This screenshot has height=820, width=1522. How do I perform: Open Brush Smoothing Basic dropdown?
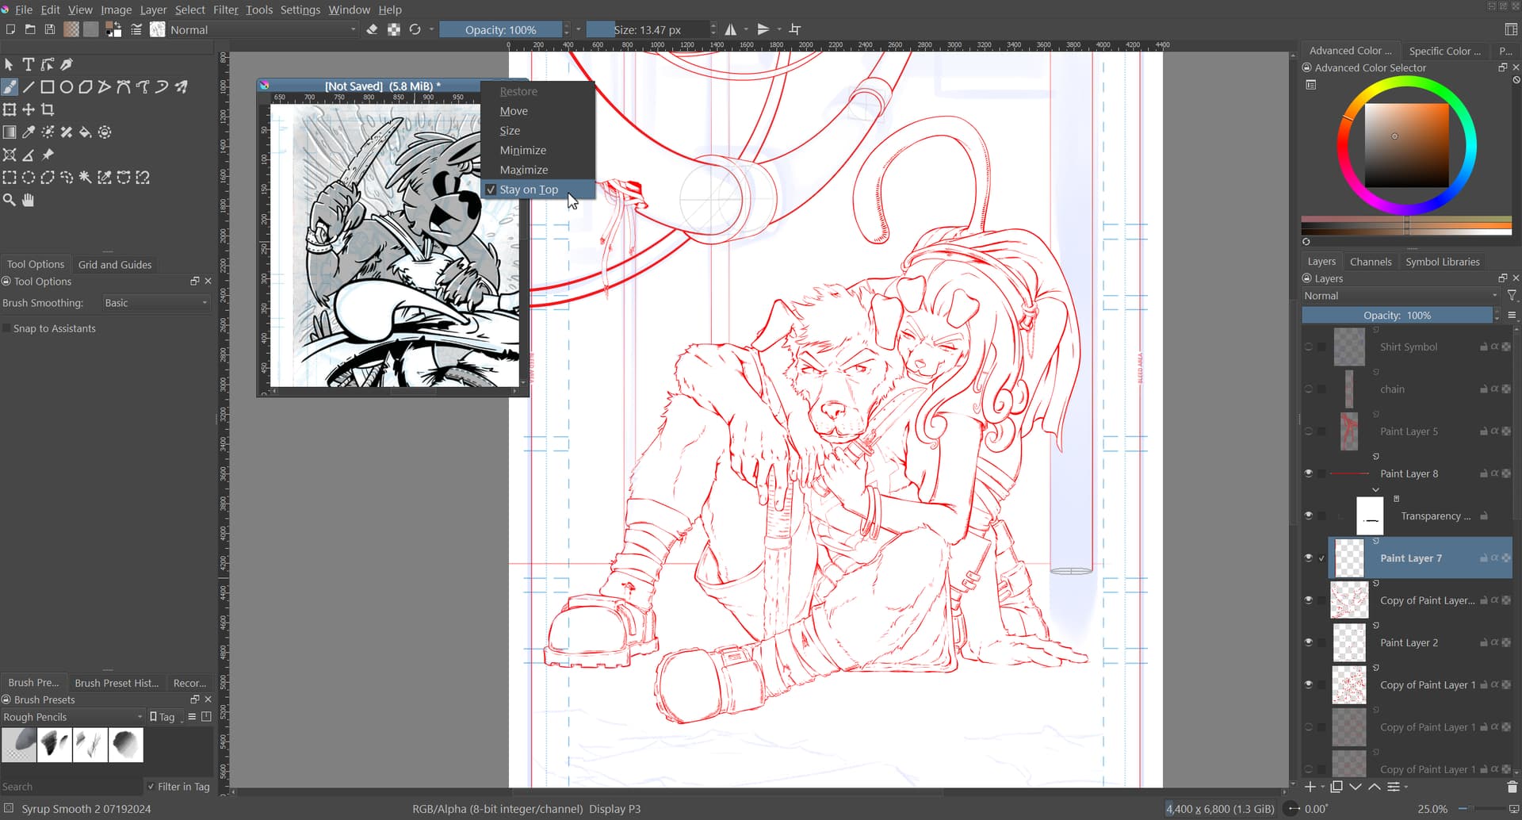(x=155, y=303)
